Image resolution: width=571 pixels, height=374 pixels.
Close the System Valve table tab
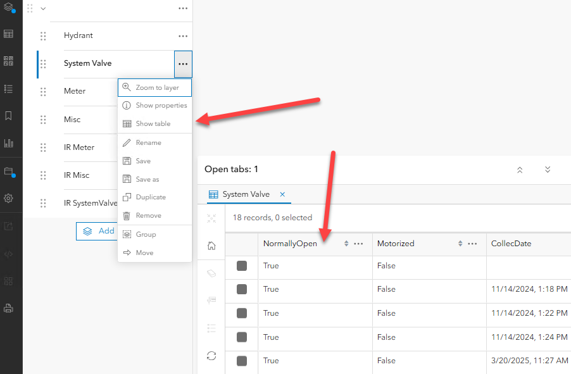[282, 194]
